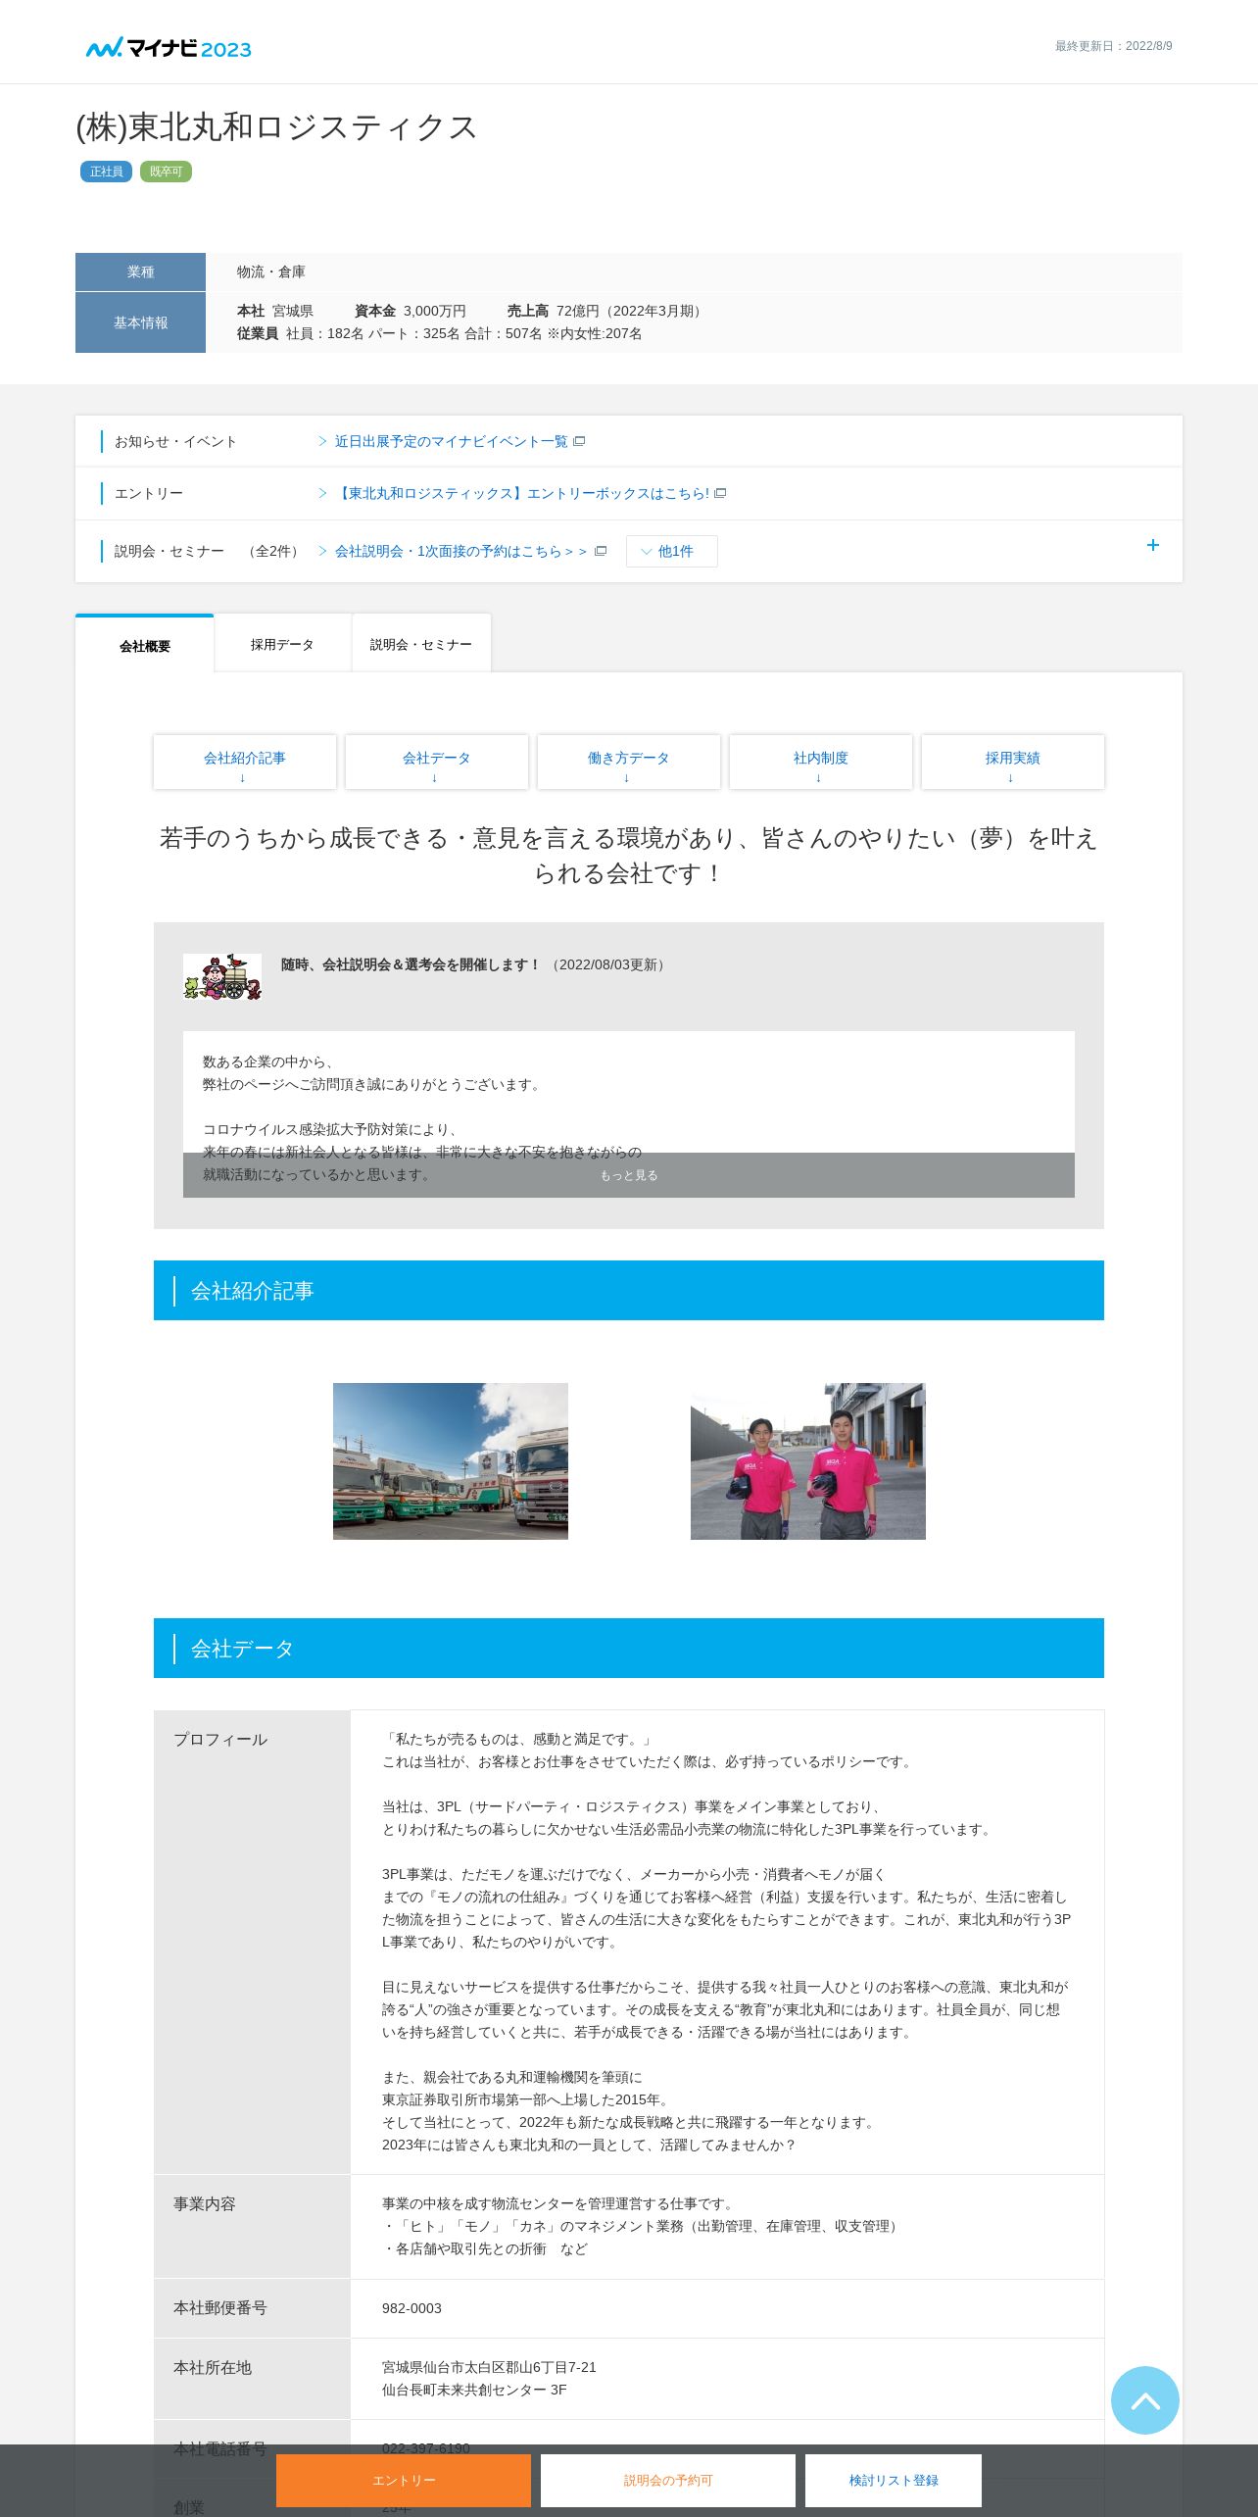
Task: Click the address line 仙台長町未来共創センター 3F
Action: 474,2390
